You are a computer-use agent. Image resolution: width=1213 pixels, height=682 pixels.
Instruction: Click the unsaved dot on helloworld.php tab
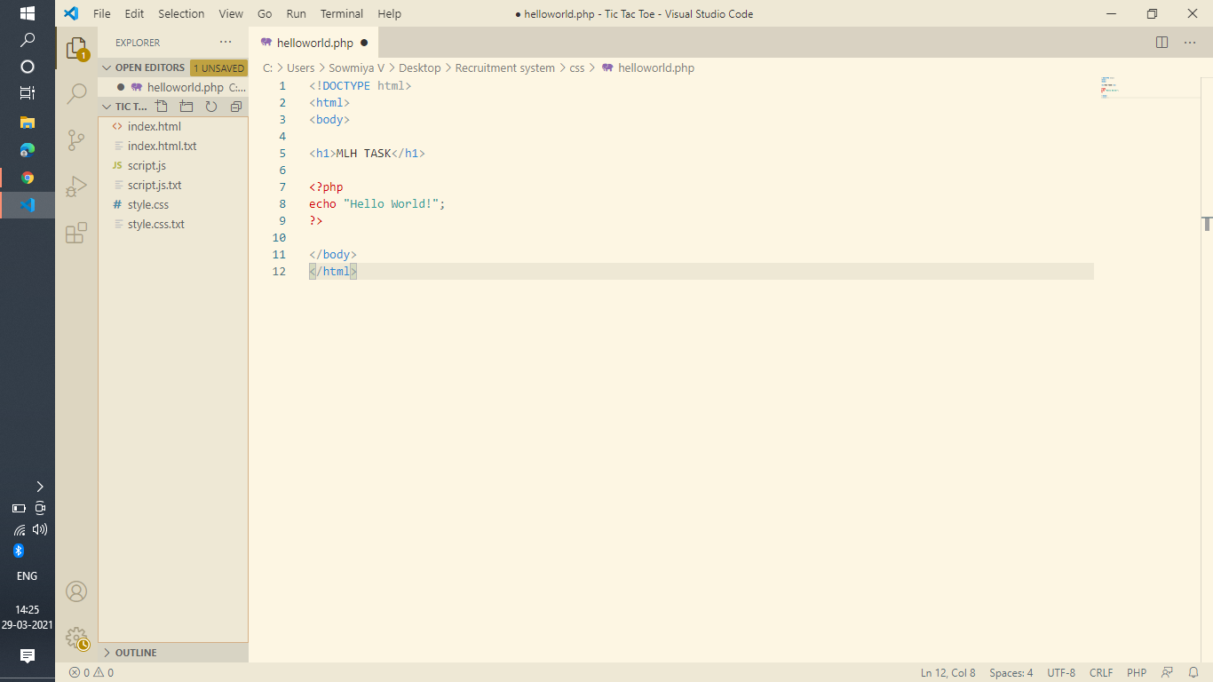364,43
